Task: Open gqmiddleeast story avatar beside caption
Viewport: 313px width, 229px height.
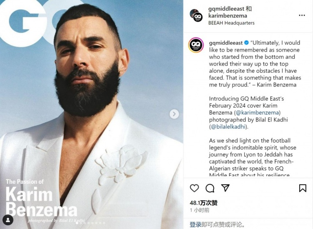Action: [196, 45]
